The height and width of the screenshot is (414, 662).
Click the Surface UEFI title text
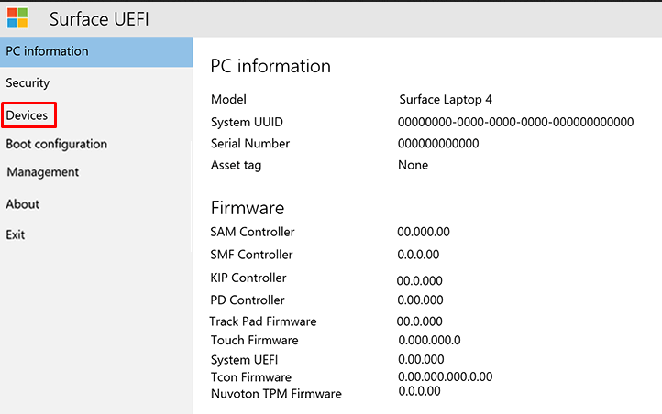[x=99, y=19]
